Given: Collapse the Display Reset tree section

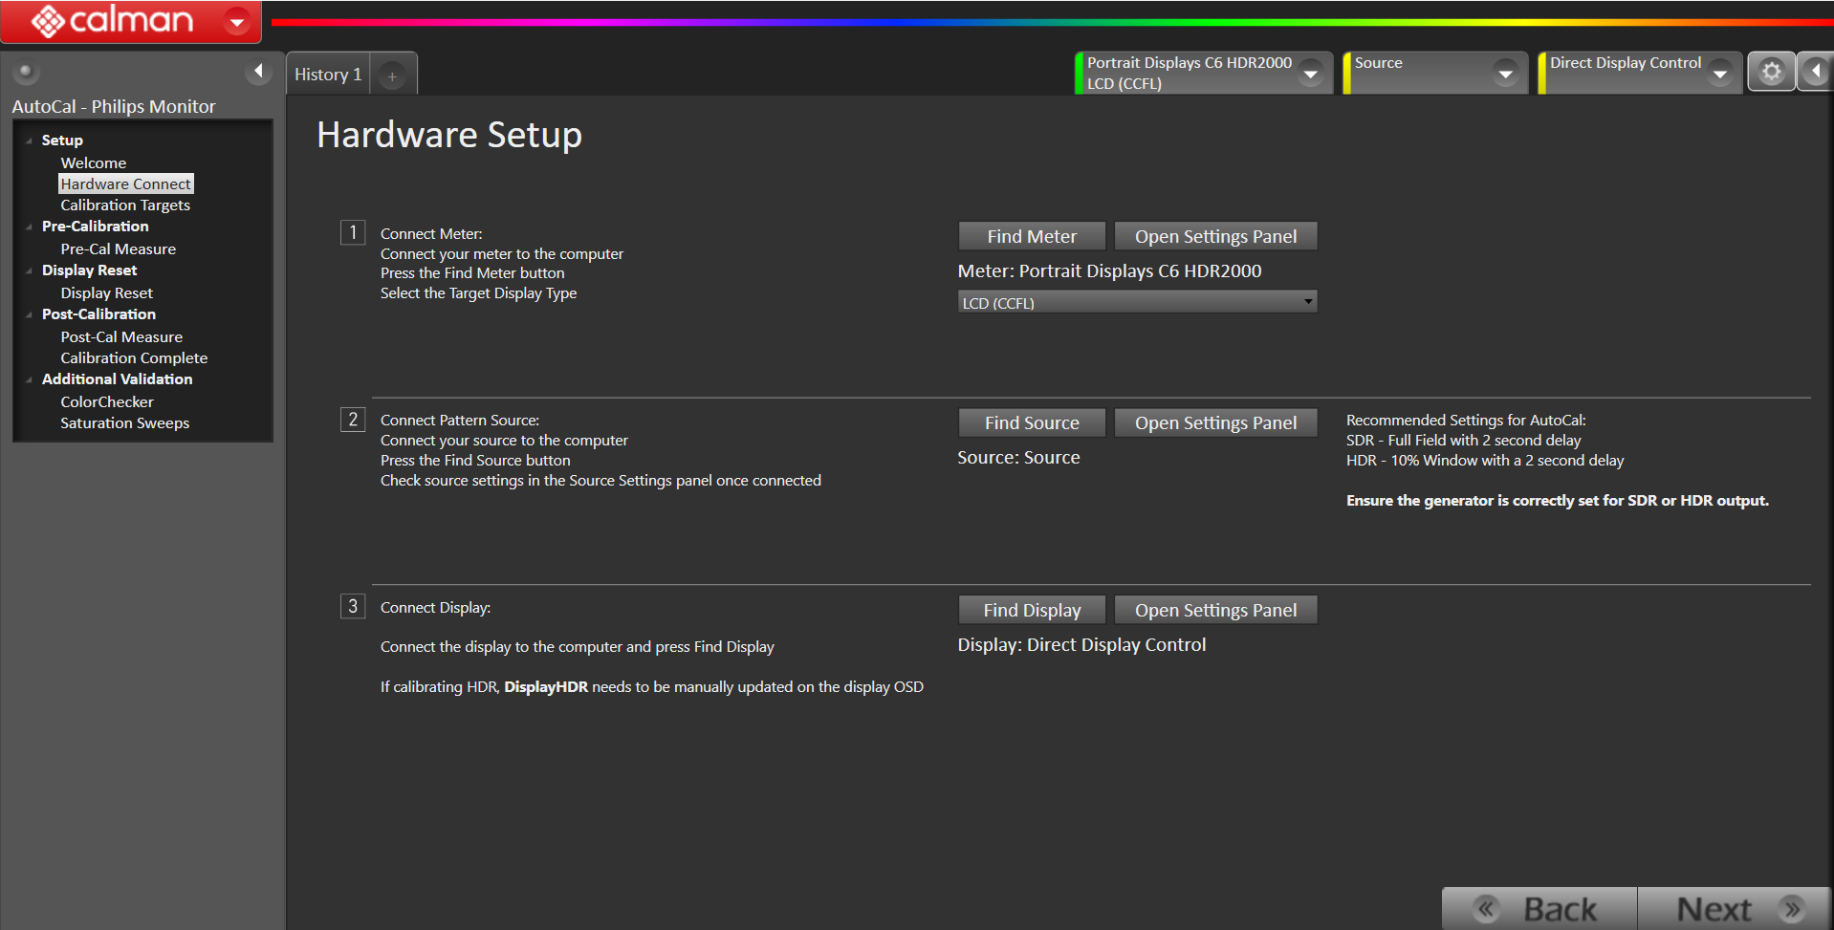Looking at the screenshot, I should tap(30, 271).
